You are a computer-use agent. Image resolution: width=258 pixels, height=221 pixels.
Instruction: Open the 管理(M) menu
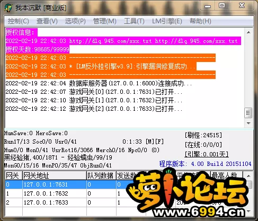point(104,21)
